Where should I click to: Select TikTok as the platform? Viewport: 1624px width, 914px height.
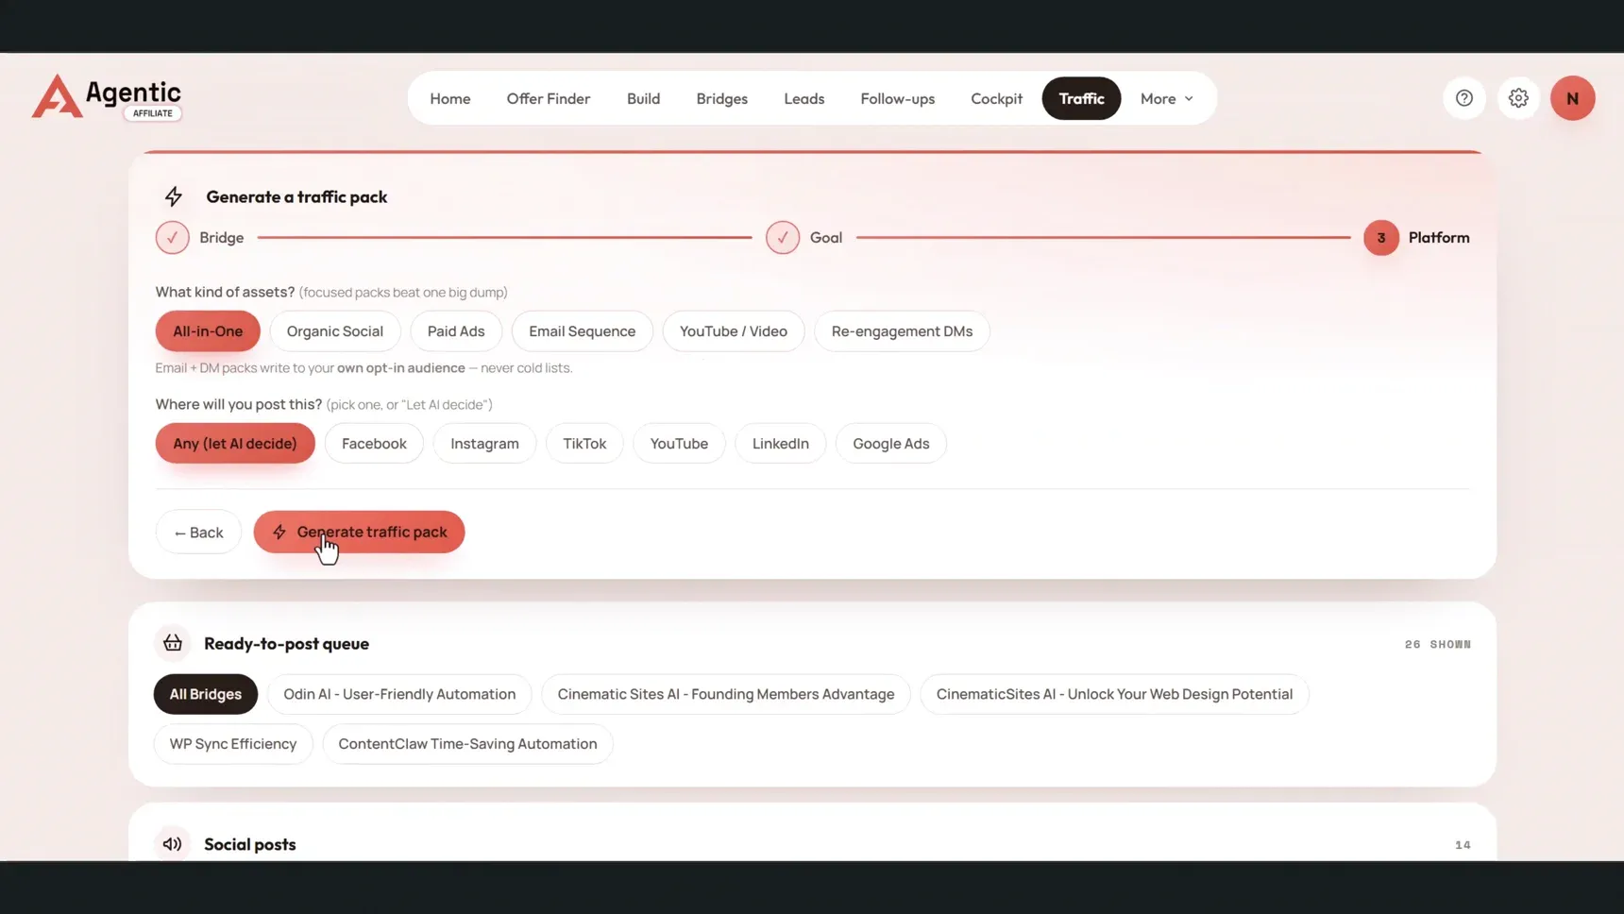click(584, 444)
